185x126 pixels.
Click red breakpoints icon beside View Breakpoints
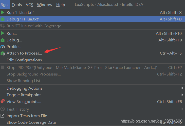[3, 101]
